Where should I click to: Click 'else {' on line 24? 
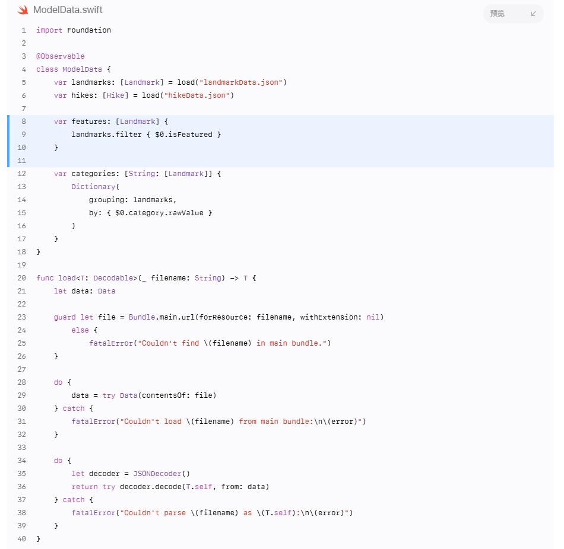[84, 330]
